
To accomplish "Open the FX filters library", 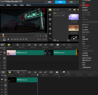I will (x=50, y=34).
